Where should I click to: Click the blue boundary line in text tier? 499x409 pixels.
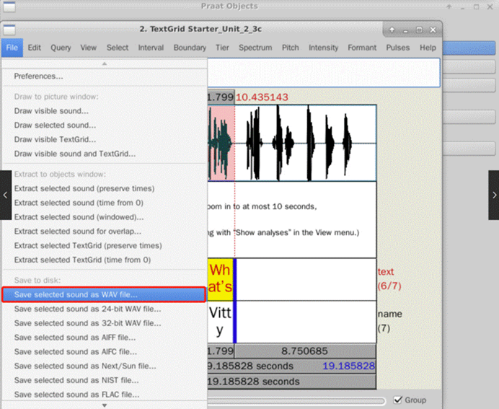pyautogui.click(x=235, y=279)
